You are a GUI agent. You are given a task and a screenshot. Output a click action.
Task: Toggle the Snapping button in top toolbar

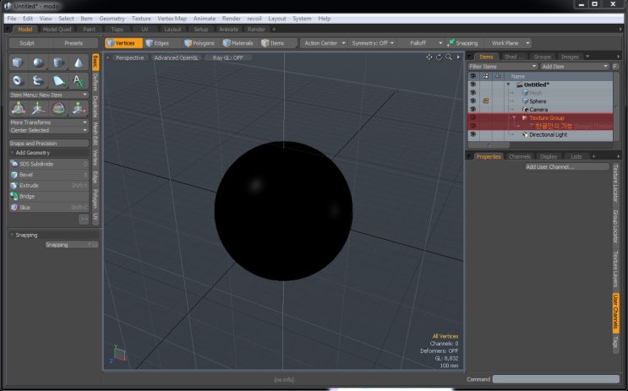tap(462, 43)
